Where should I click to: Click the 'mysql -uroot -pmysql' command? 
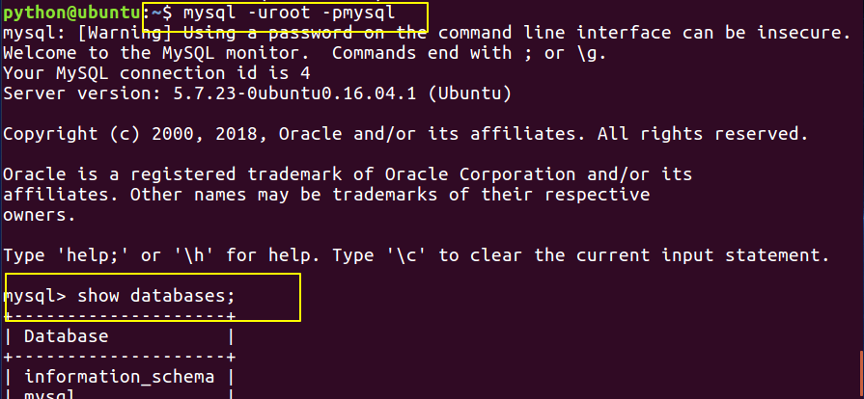click(x=290, y=13)
